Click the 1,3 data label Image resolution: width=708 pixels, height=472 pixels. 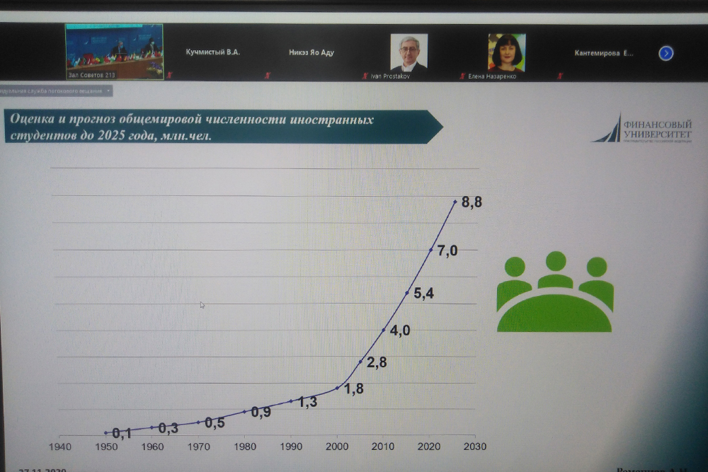point(307,402)
